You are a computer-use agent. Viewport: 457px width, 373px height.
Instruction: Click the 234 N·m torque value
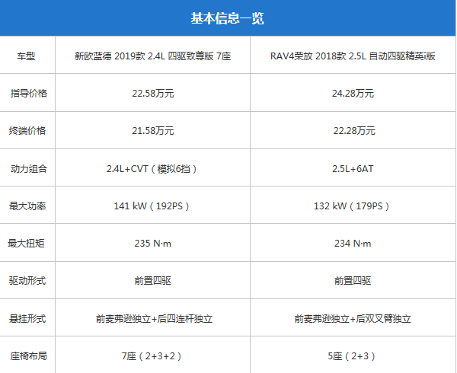(353, 243)
